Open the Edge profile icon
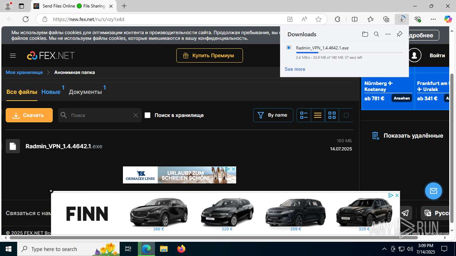This screenshot has width=456, height=256. [x=8, y=6]
